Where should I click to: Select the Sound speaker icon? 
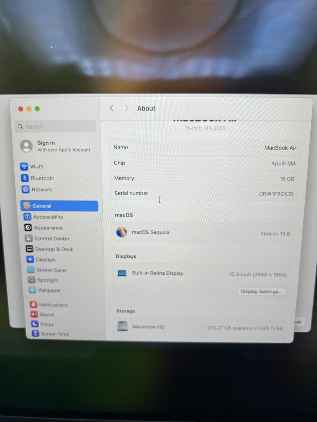[34, 314]
